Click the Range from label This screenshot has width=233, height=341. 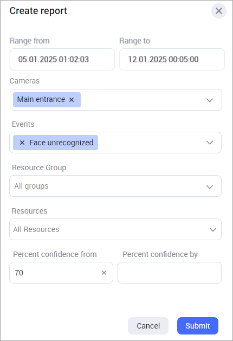30,41
